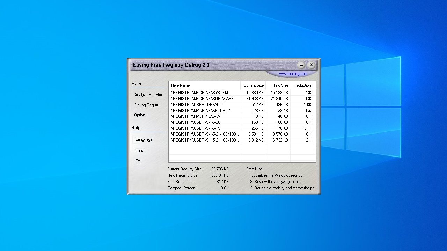Minimize the Eusing Free Registry Defrag window
Screen dimensions: 447x251
(x=301, y=65)
